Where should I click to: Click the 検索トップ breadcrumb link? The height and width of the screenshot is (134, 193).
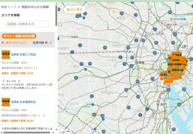click(9, 7)
